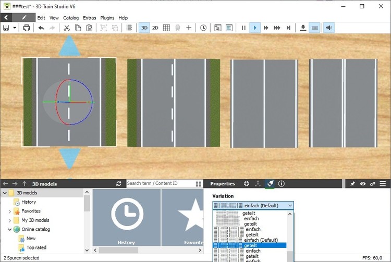Viewport: 391px width, 262px height.
Task: Collapse the Online catalog tree node
Action: (x=10, y=229)
